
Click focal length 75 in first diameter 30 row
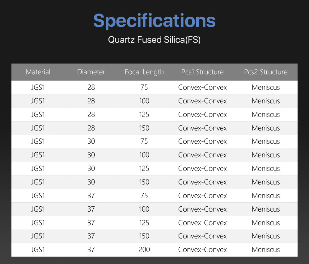tap(144, 141)
